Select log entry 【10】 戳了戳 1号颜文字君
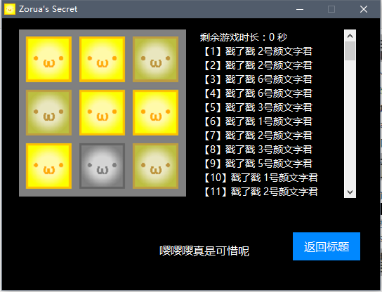Screen dimensions: 382x292 (261, 178)
